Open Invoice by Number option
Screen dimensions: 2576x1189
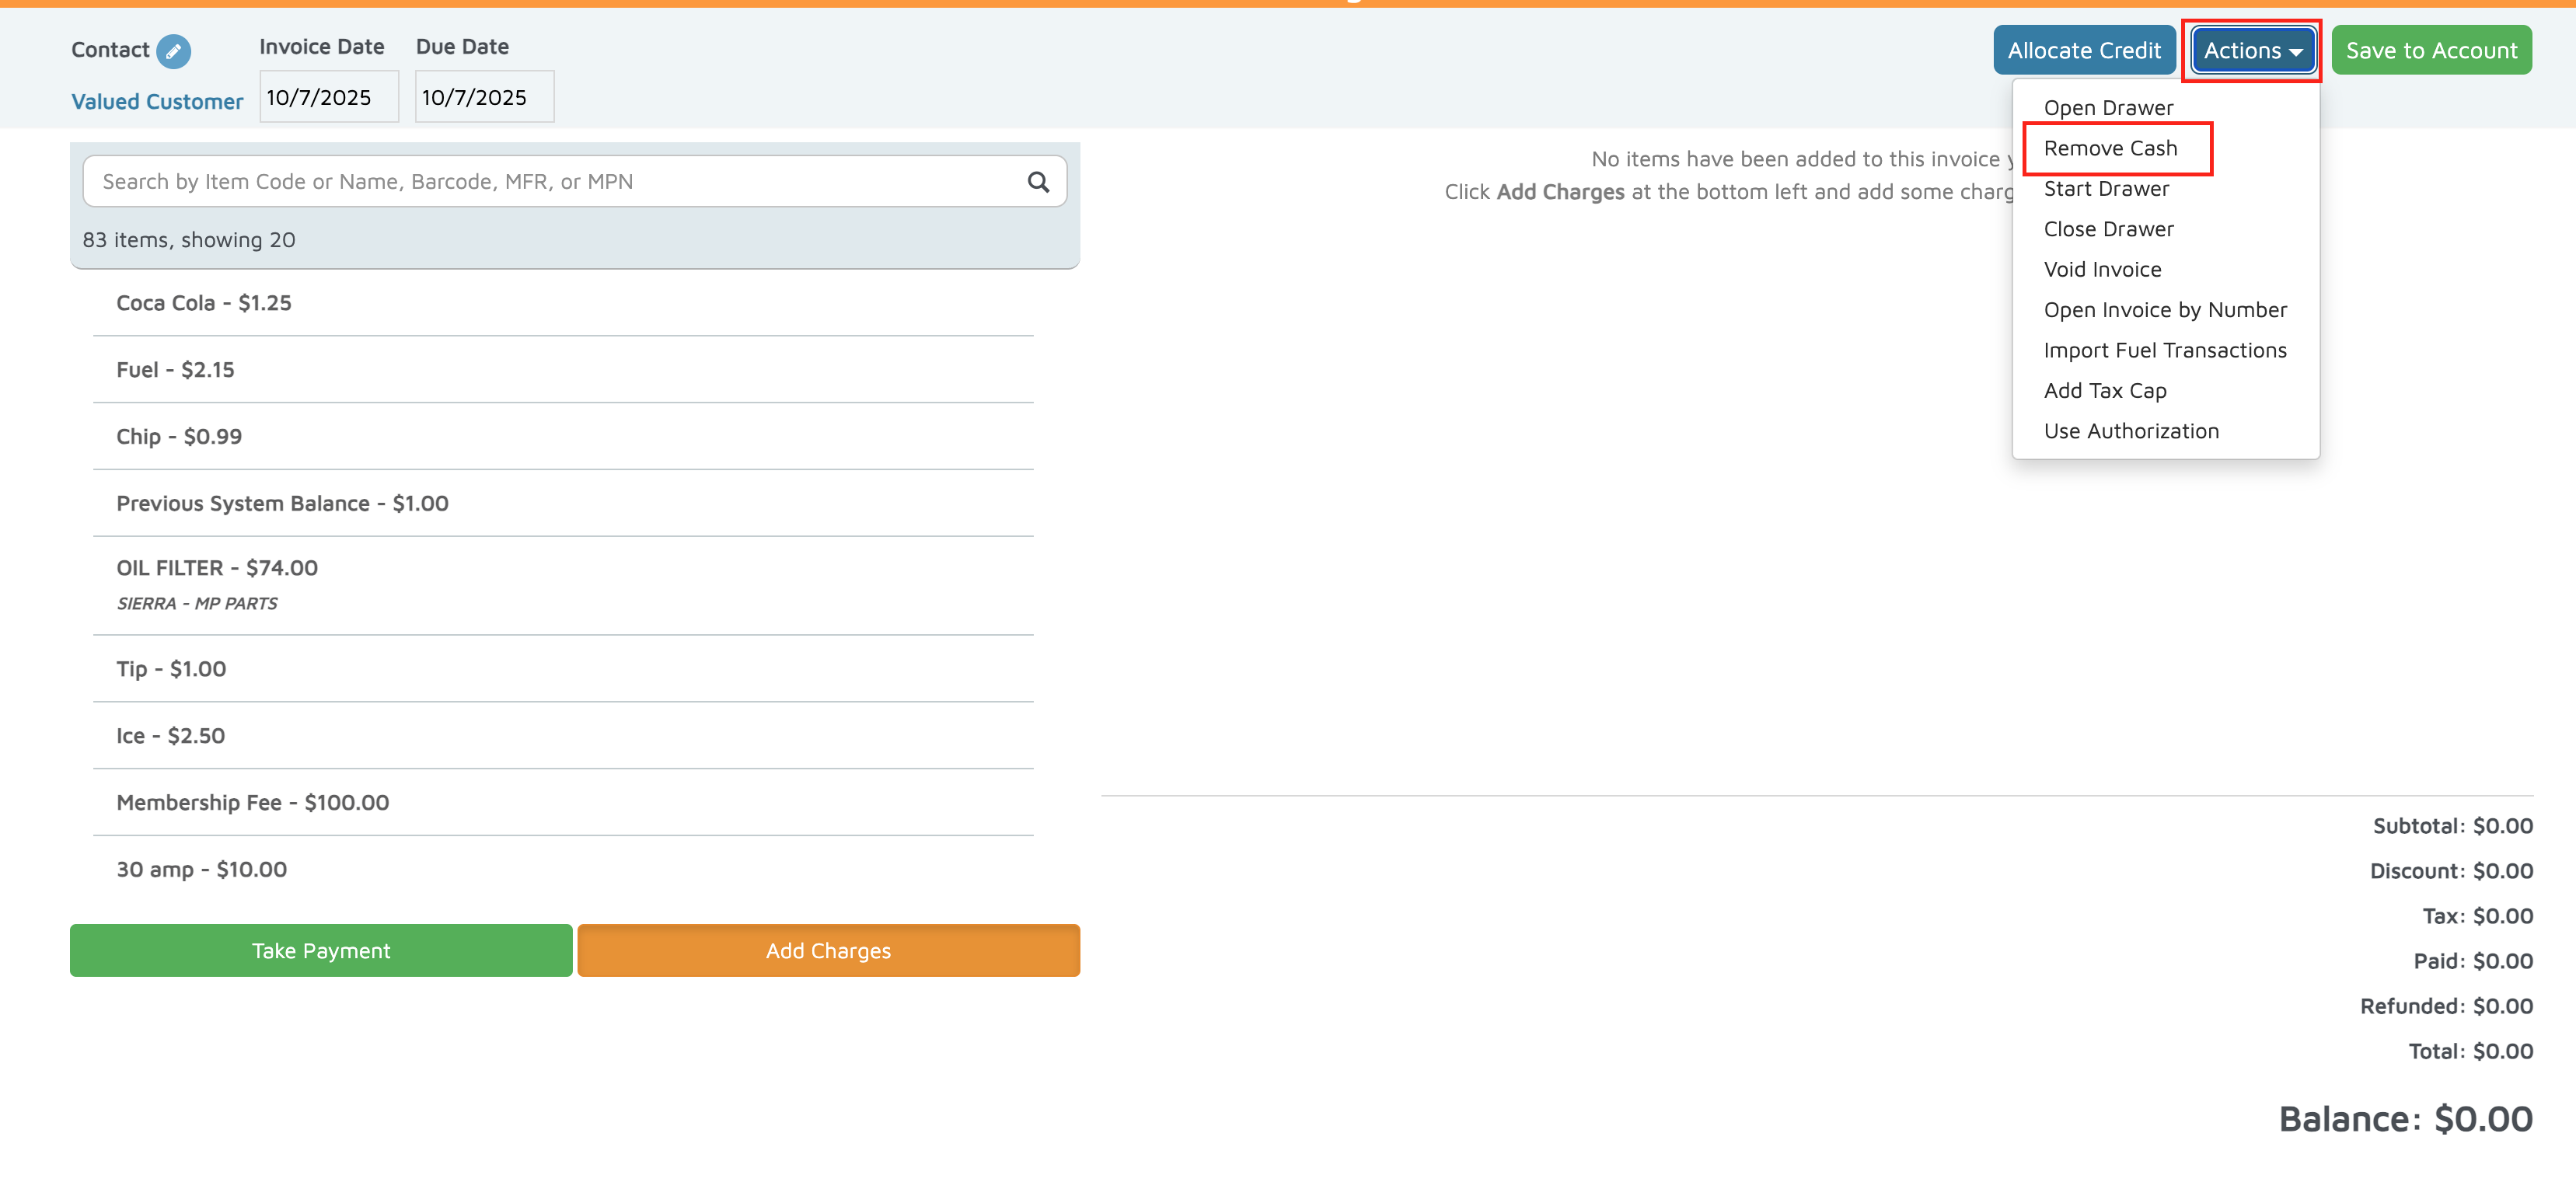point(2165,310)
